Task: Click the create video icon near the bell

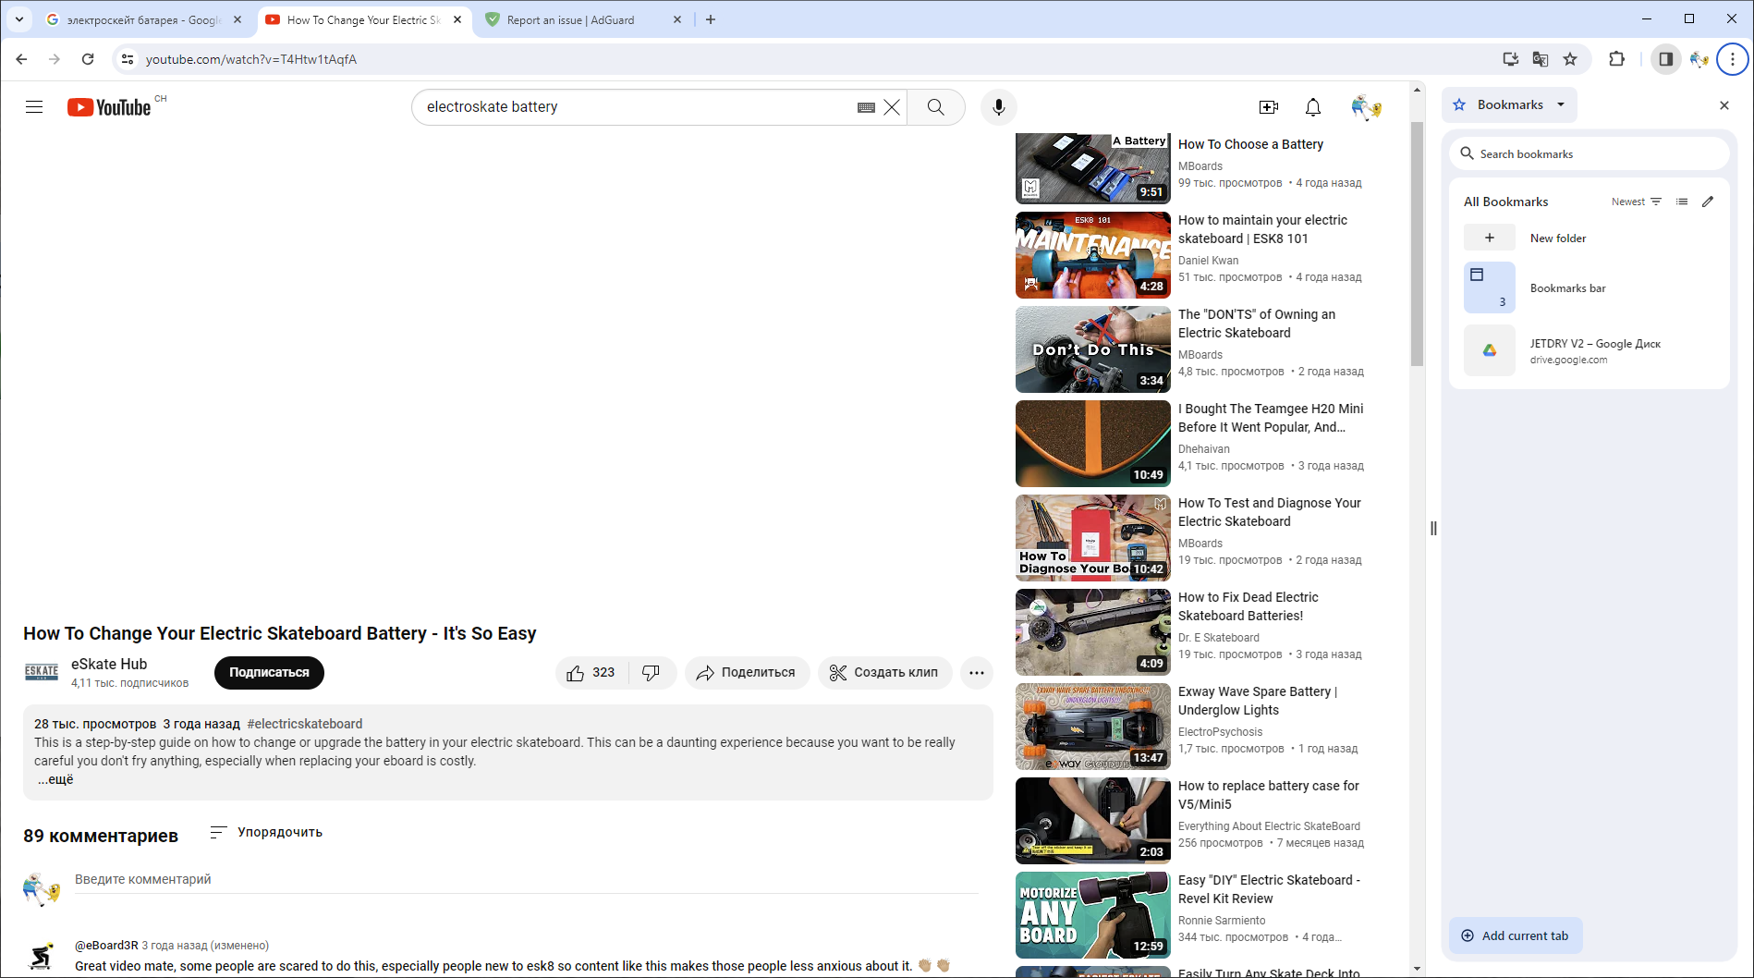Action: pyautogui.click(x=1268, y=107)
